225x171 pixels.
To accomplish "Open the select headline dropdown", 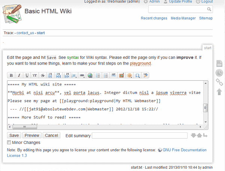I will pos(75,75).
